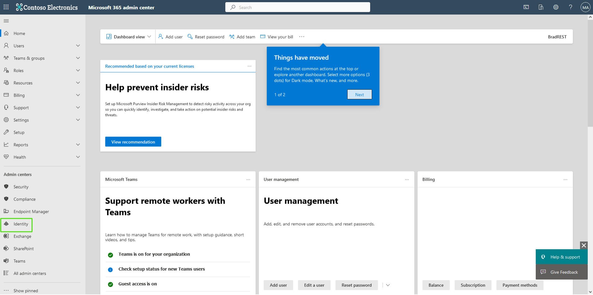Image resolution: width=593 pixels, height=295 pixels.
Task: Click the View recommendation button
Action: [133, 142]
